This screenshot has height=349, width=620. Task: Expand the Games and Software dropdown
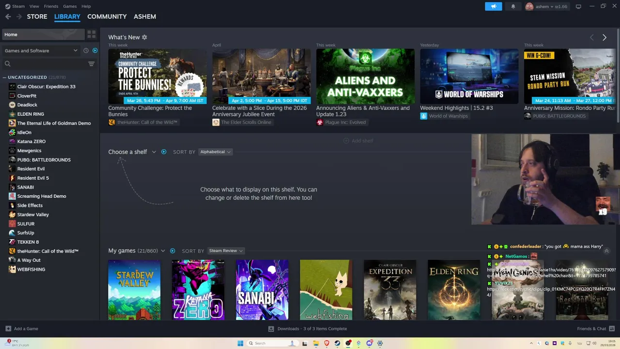(41, 50)
